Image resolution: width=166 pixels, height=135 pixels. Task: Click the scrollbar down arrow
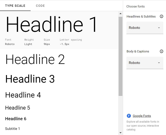pos(120,133)
